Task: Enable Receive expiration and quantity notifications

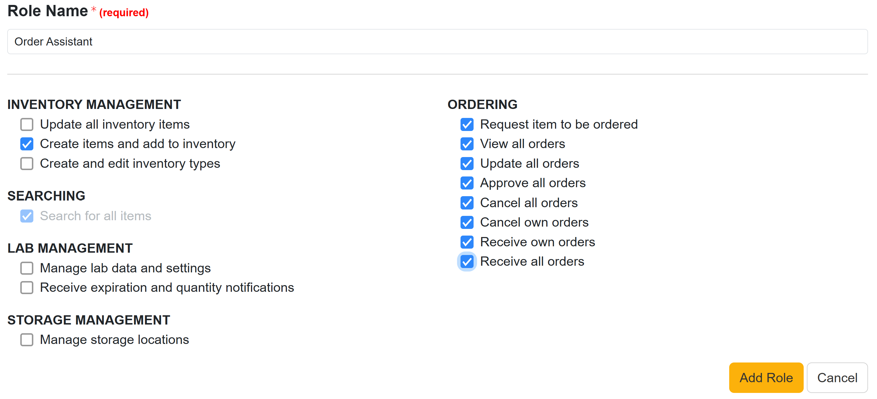Action: (x=27, y=288)
